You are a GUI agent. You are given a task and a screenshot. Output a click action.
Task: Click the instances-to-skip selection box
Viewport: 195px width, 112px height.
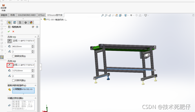(23, 105)
